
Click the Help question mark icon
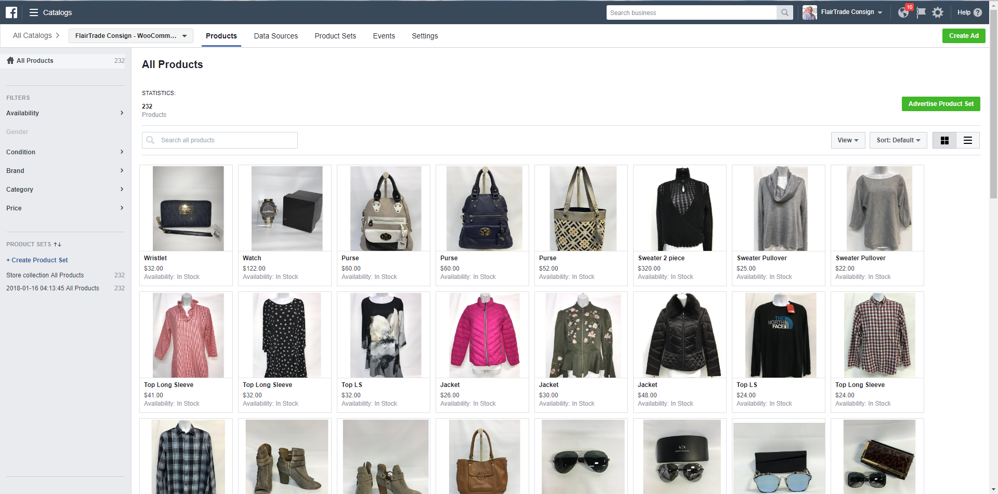point(978,12)
